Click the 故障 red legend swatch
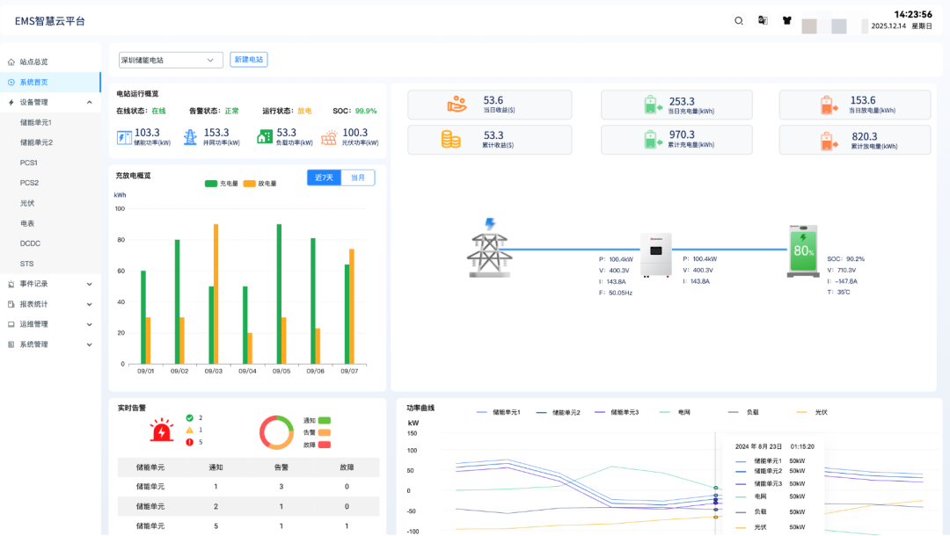The width and height of the screenshot is (950, 536). (324, 444)
